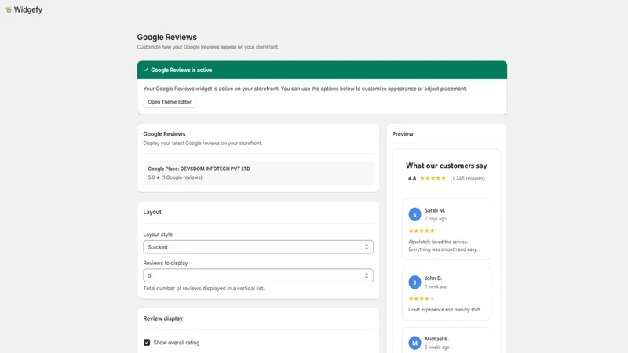Click John D.'s blue J avatar
This screenshot has width=628, height=353.
(414, 282)
